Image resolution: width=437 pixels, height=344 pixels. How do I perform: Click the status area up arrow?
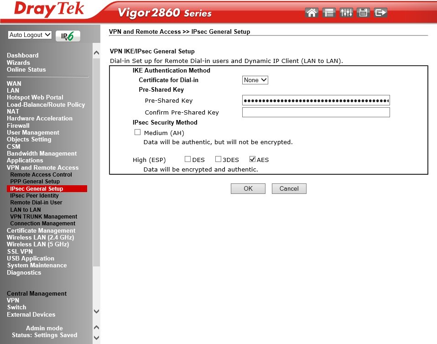(x=96, y=327)
